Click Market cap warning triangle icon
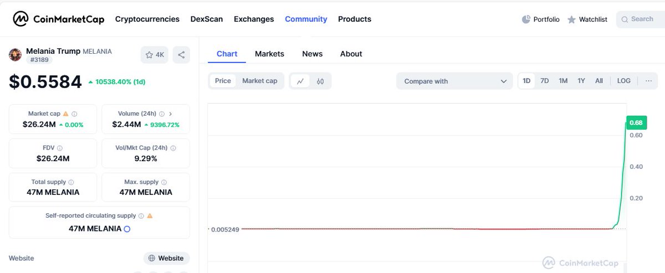This screenshot has width=665, height=273. click(66, 114)
